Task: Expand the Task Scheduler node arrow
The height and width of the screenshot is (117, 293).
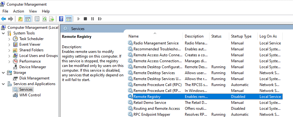Action: click(x=9, y=39)
